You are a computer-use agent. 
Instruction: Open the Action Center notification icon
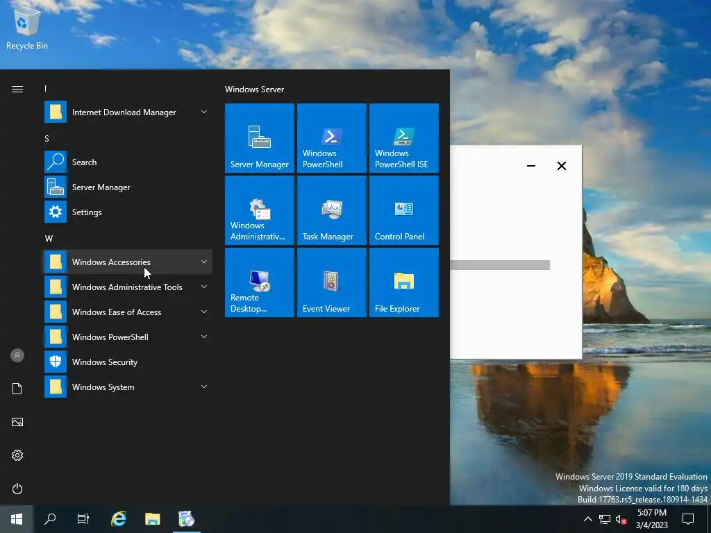pyautogui.click(x=688, y=519)
